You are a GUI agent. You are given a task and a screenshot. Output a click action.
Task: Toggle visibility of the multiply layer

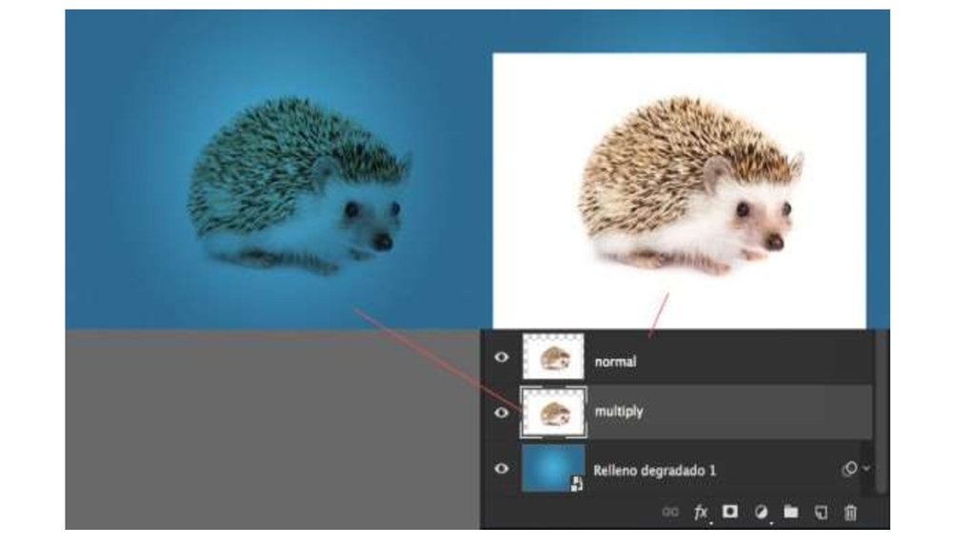(x=502, y=412)
